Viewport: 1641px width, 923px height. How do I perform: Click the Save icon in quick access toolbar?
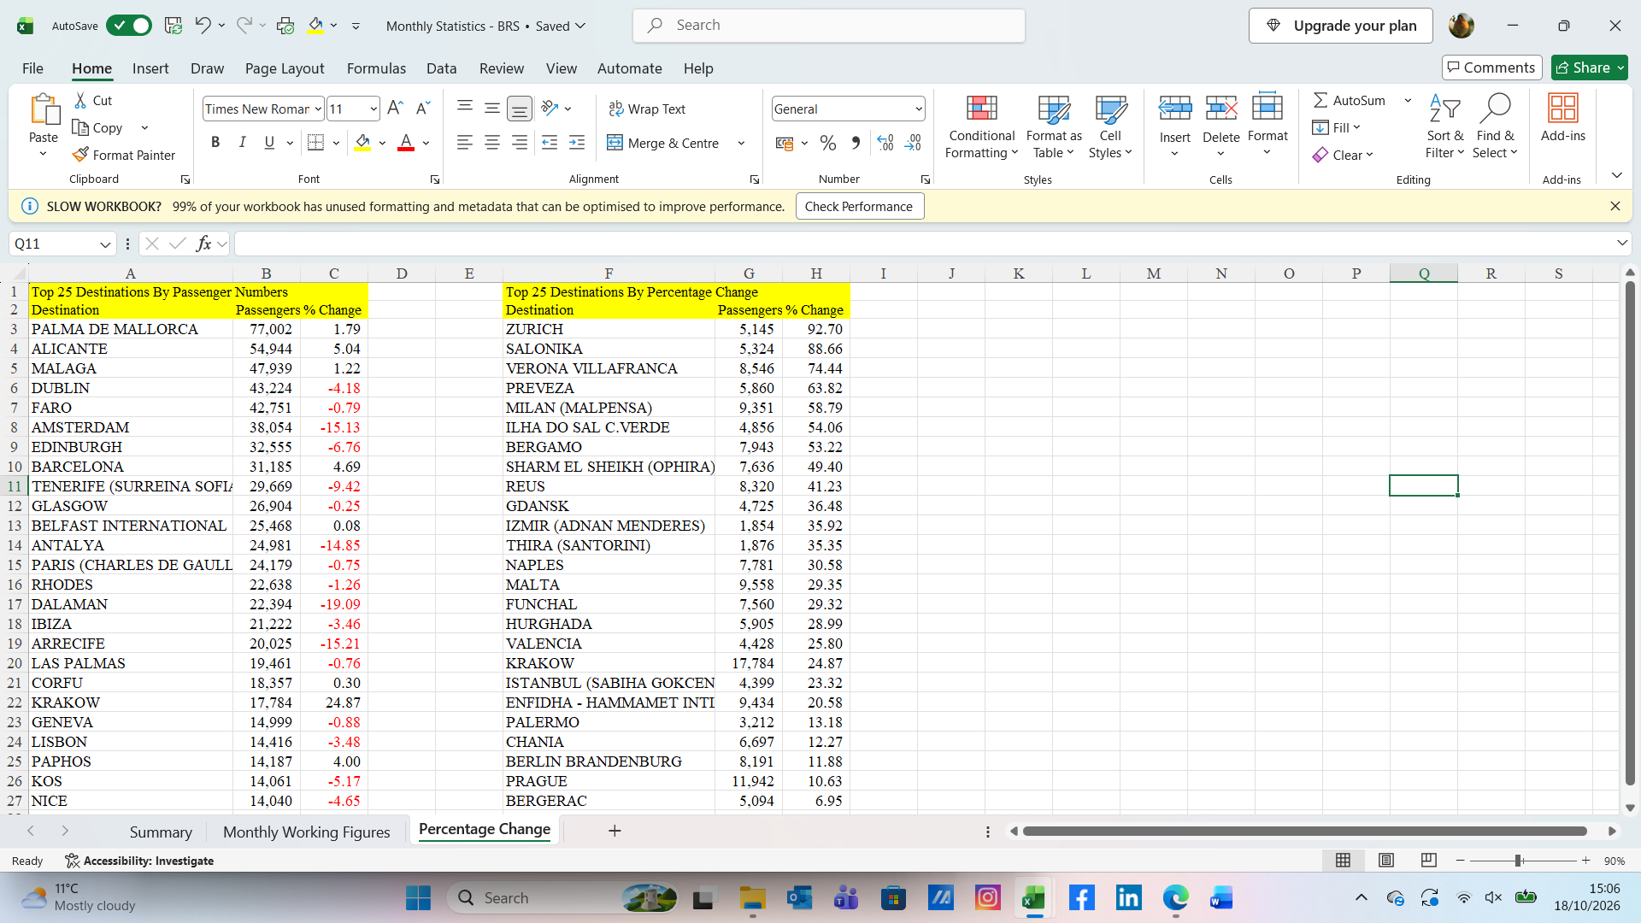click(x=174, y=26)
